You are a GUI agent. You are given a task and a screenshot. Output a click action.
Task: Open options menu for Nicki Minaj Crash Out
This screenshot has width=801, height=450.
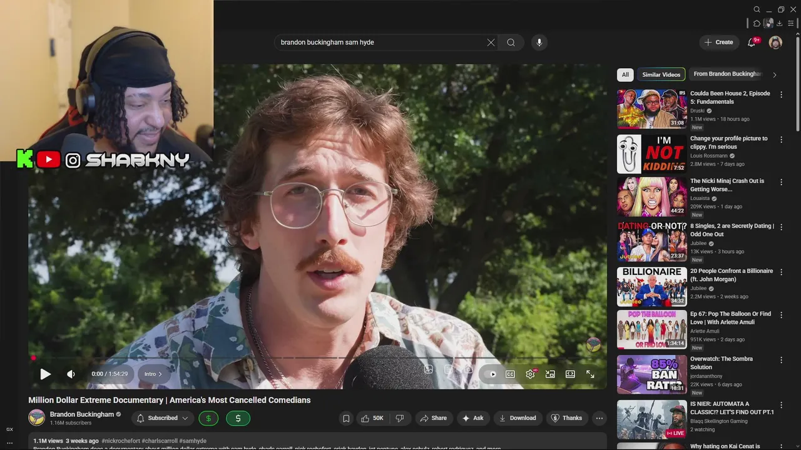click(781, 182)
